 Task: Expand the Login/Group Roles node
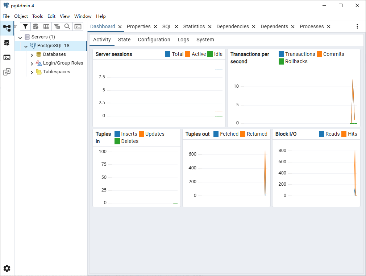[x=32, y=63]
